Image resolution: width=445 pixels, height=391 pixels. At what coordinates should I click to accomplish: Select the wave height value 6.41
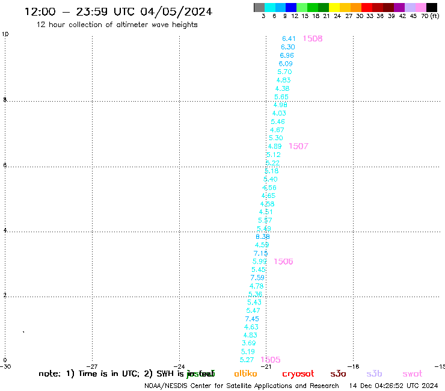[x=289, y=38]
